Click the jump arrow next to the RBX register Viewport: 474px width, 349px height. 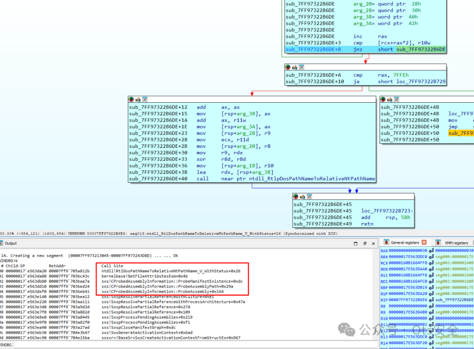pos(431,256)
